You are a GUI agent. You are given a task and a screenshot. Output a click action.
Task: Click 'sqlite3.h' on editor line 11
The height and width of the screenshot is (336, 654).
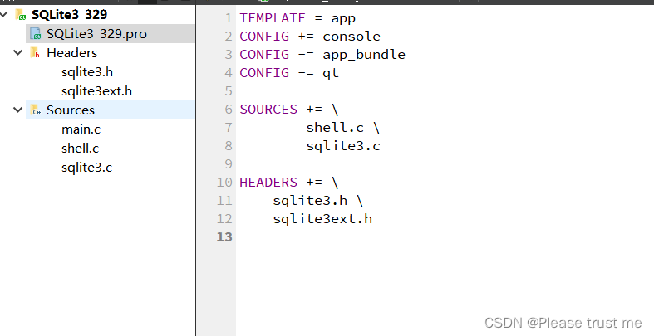(310, 201)
